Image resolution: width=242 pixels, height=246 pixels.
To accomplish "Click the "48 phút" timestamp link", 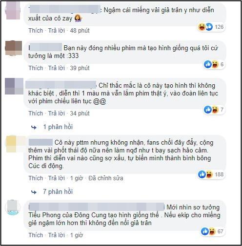I will [x=80, y=31].
